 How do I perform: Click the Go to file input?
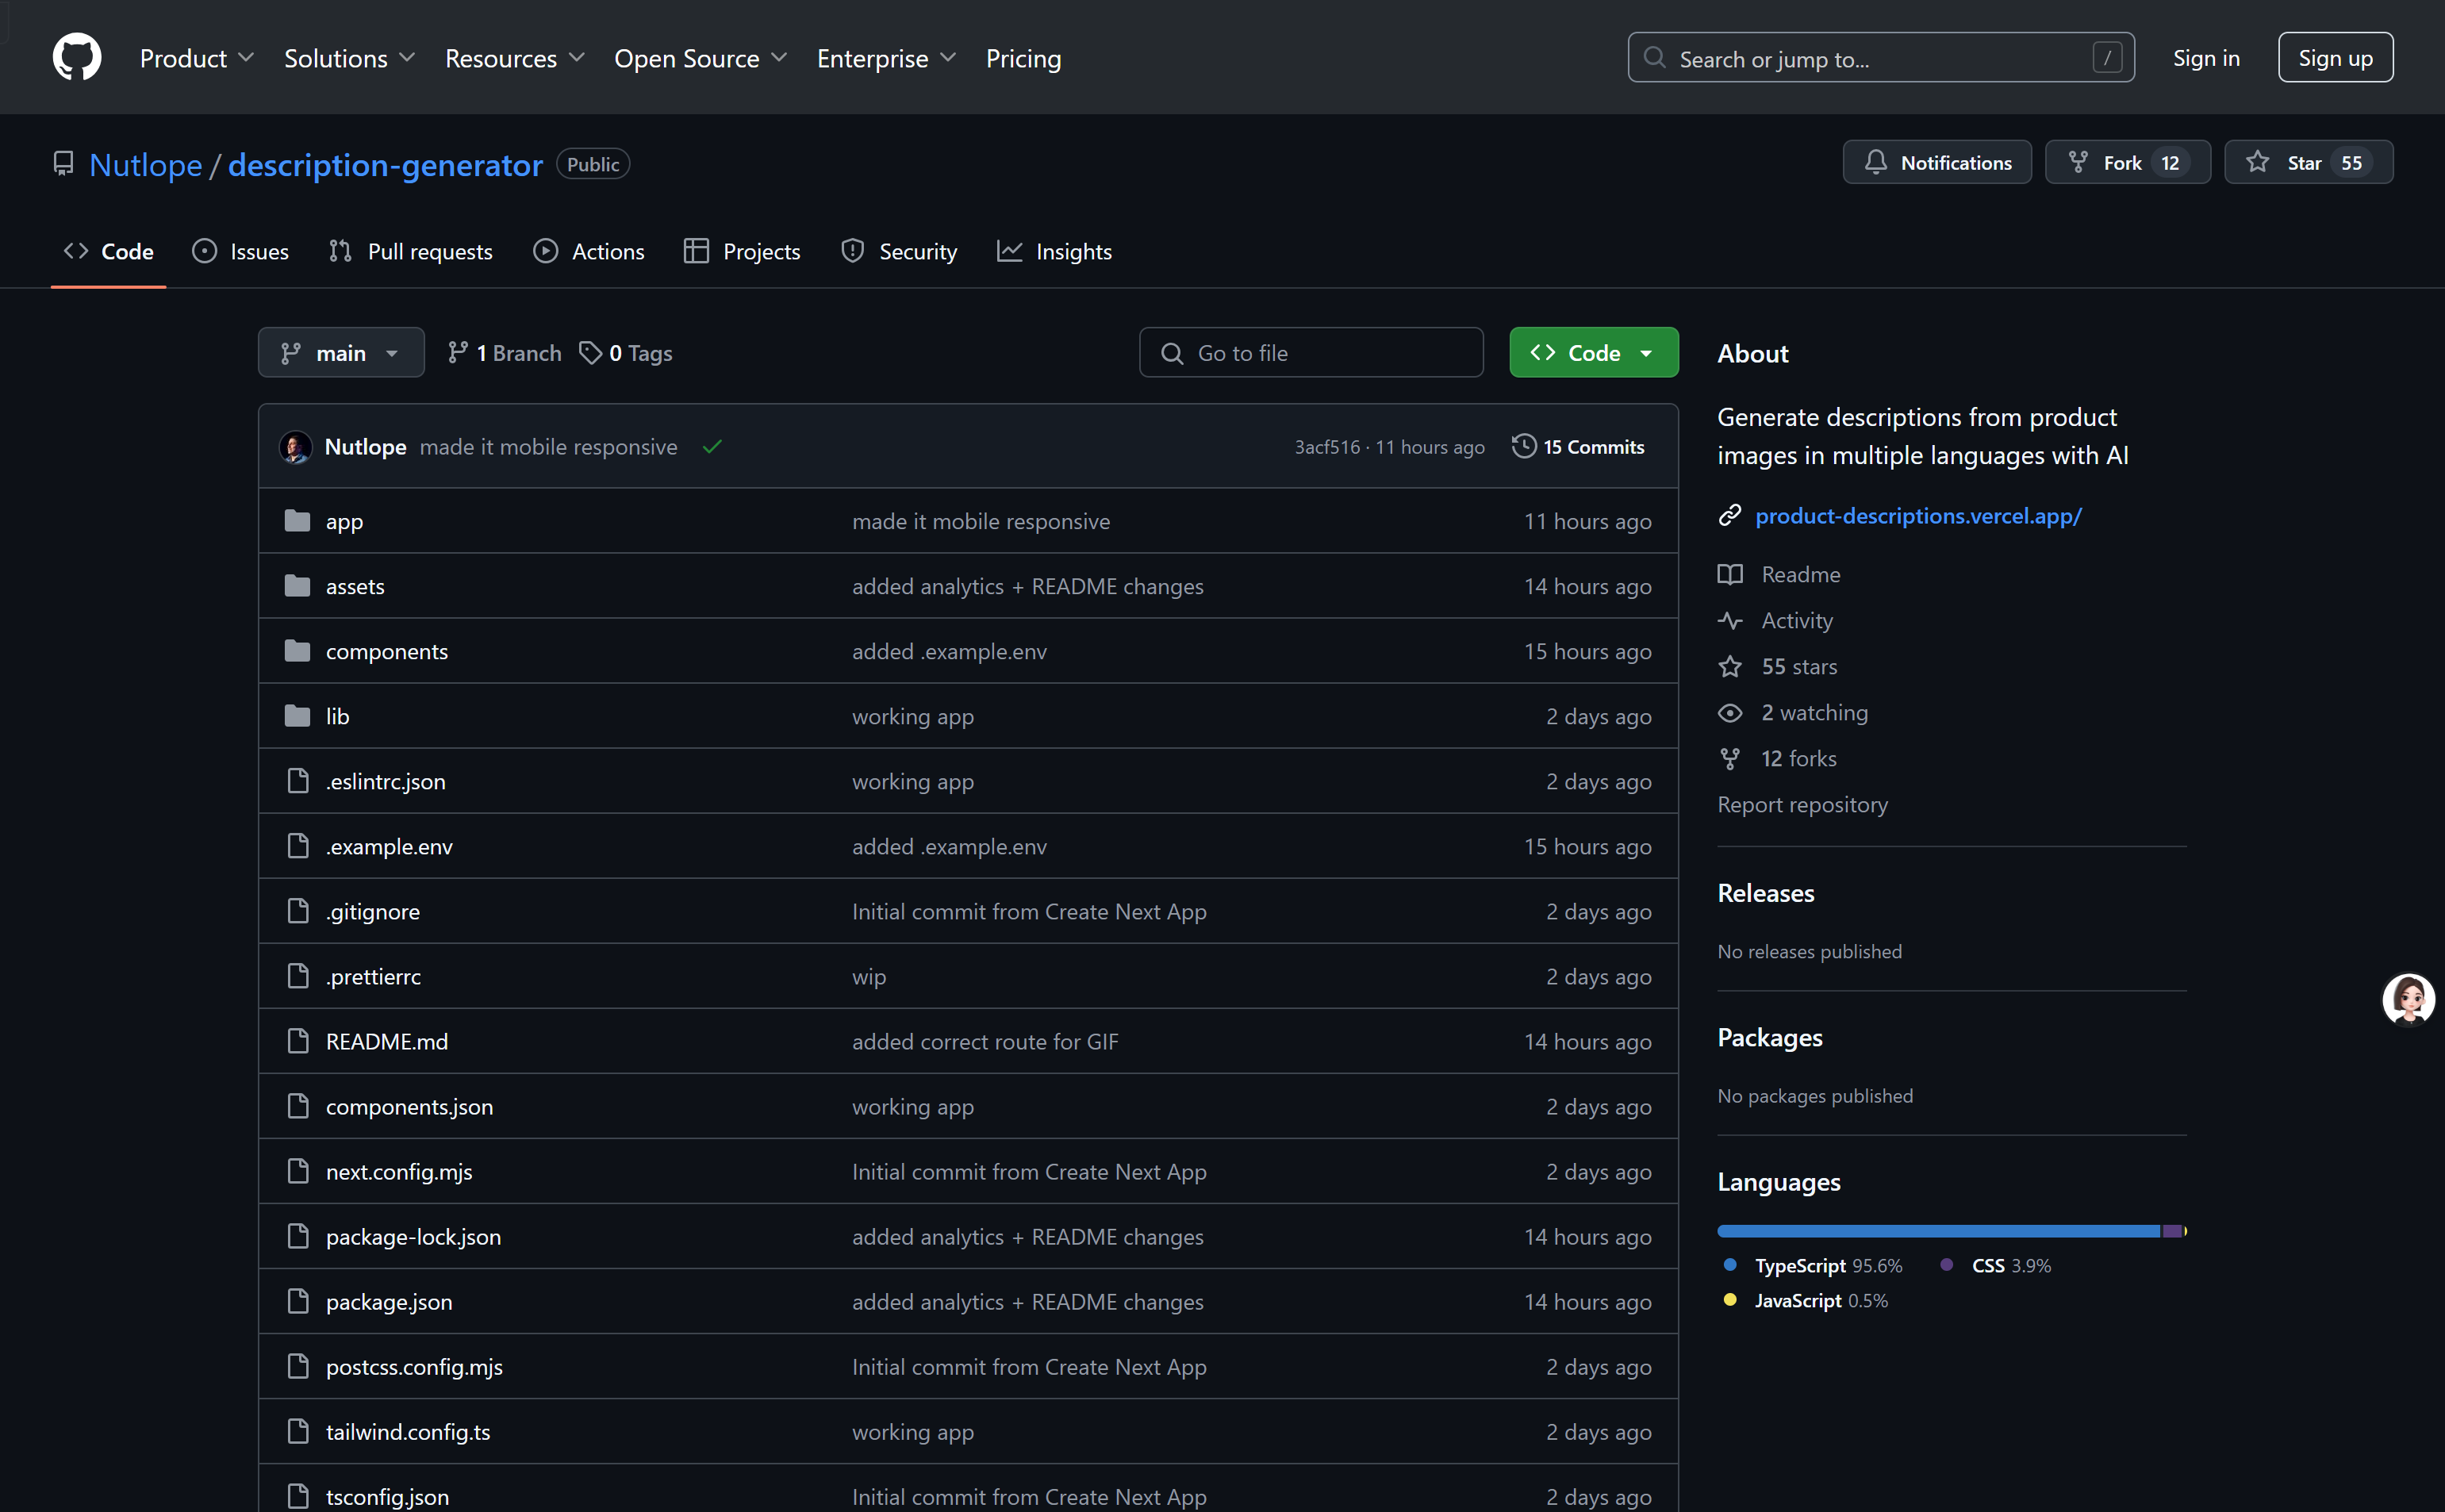click(1310, 352)
